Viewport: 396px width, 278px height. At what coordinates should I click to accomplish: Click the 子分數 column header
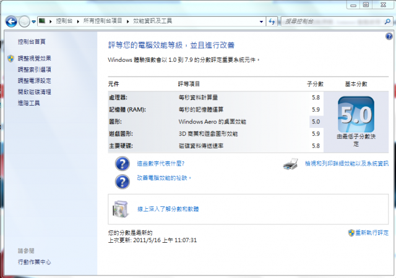click(x=315, y=84)
